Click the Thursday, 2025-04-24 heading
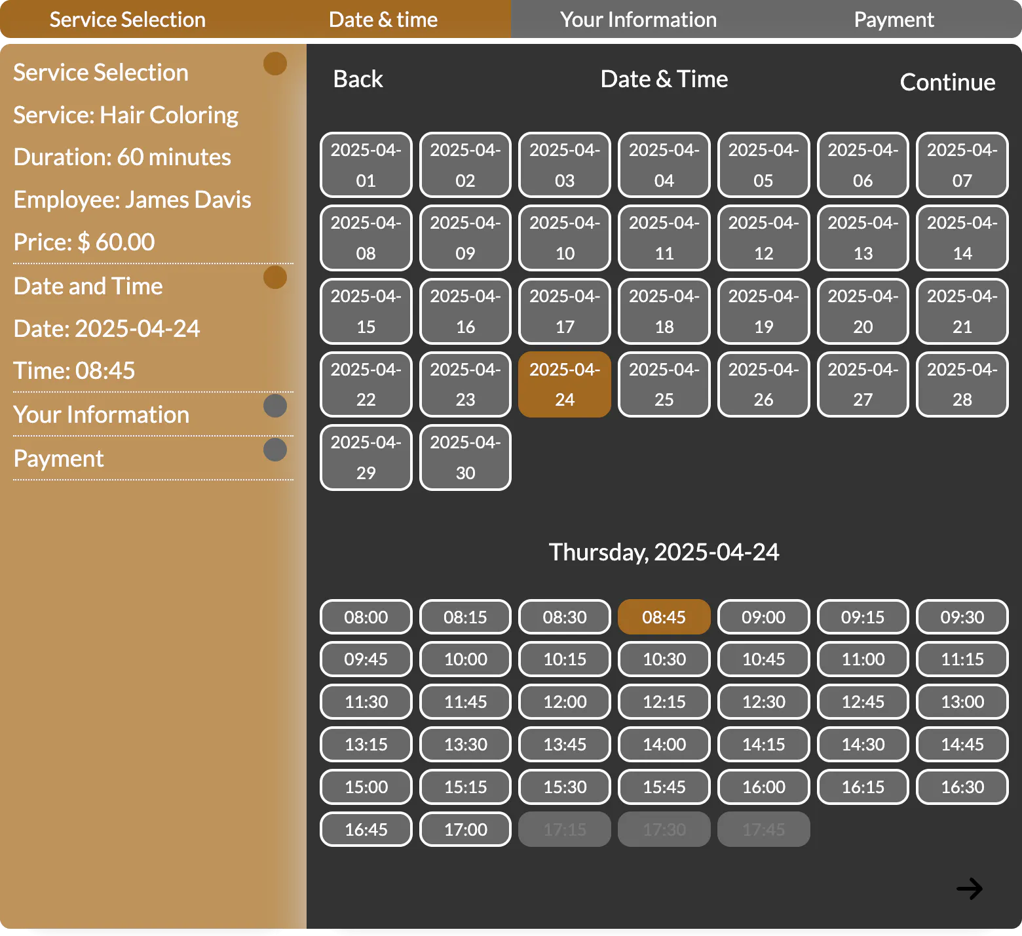The height and width of the screenshot is (936, 1022). click(664, 553)
